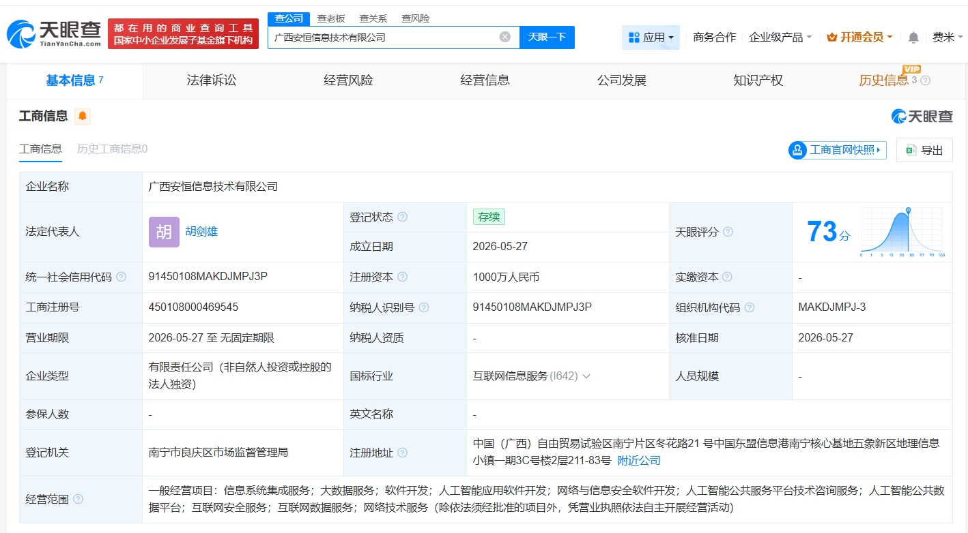Clear the search box with the X icon
This screenshot has width=968, height=533.
coord(505,37)
